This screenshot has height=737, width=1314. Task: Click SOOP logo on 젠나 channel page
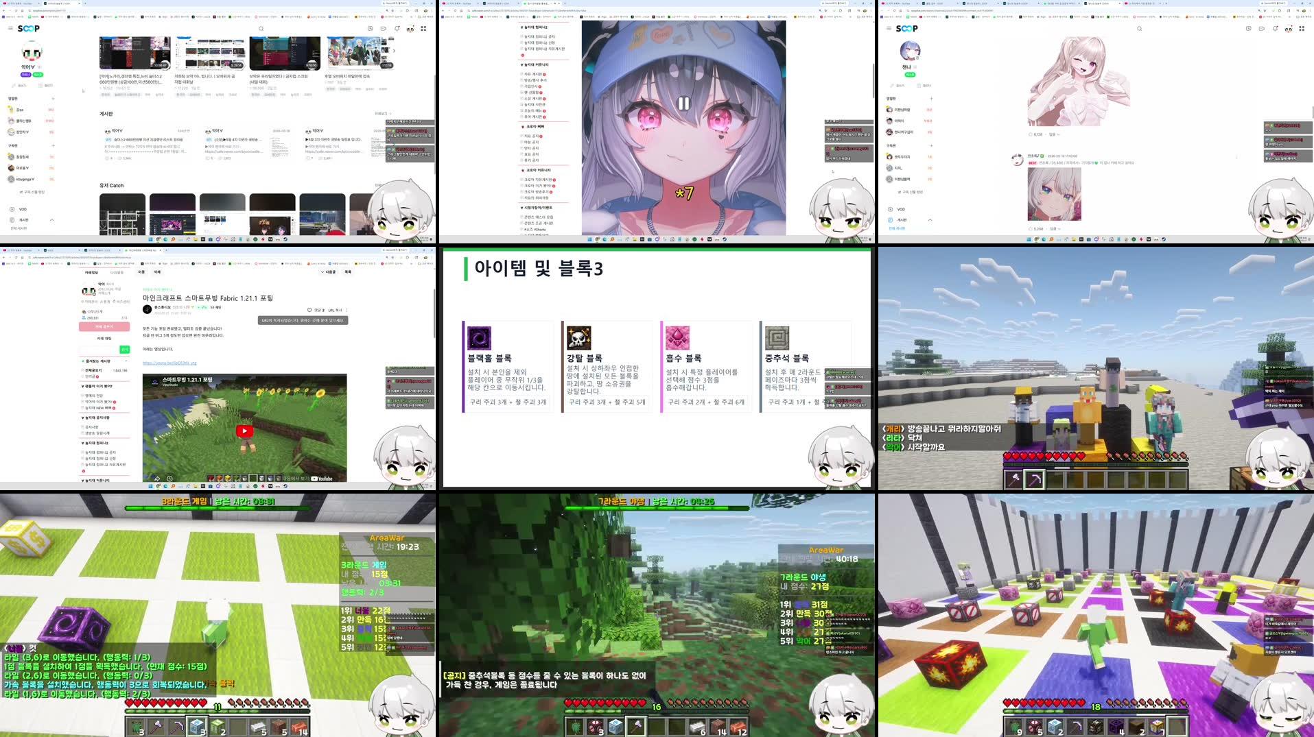tap(907, 29)
